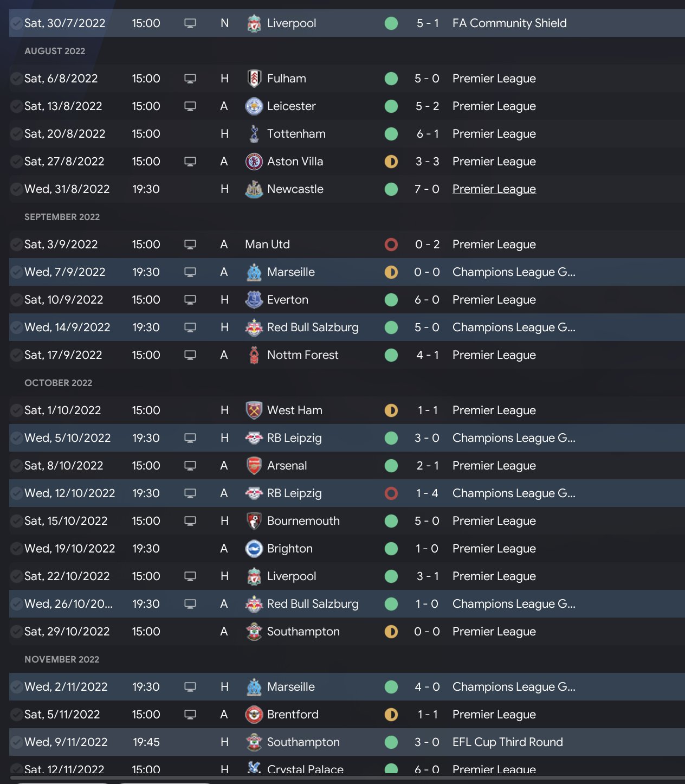Open the underlined Premier League link for Newcastle
This screenshot has height=784, width=685.
[494, 189]
